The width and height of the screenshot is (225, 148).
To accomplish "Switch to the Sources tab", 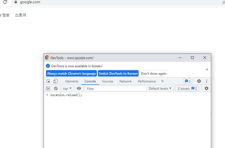I will (x=108, y=81).
